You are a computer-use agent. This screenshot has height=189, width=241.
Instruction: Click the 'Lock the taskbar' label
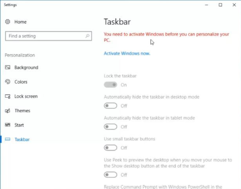coord(120,76)
